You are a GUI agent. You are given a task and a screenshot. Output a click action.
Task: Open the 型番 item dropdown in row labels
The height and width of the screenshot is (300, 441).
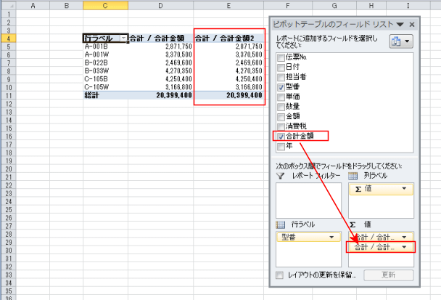pos(331,238)
